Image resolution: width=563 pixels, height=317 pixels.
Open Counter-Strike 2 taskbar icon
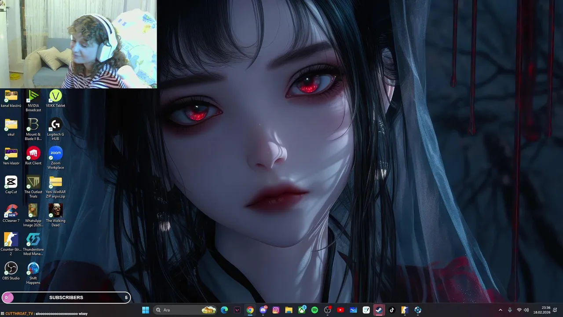(x=405, y=310)
